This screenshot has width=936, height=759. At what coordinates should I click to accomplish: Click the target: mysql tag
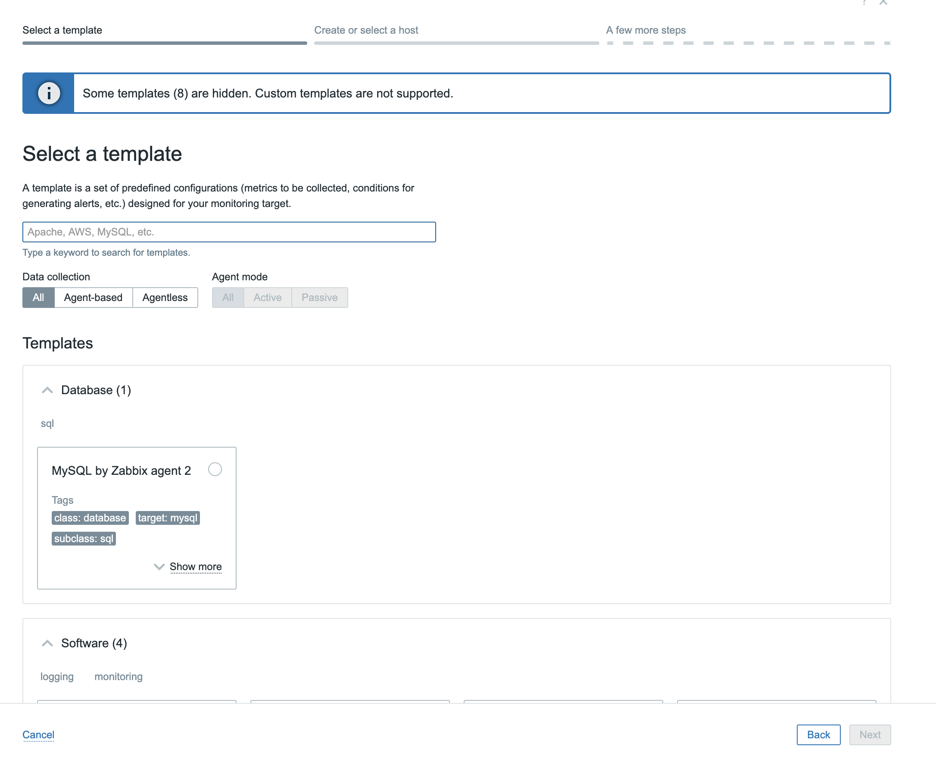pyautogui.click(x=168, y=517)
